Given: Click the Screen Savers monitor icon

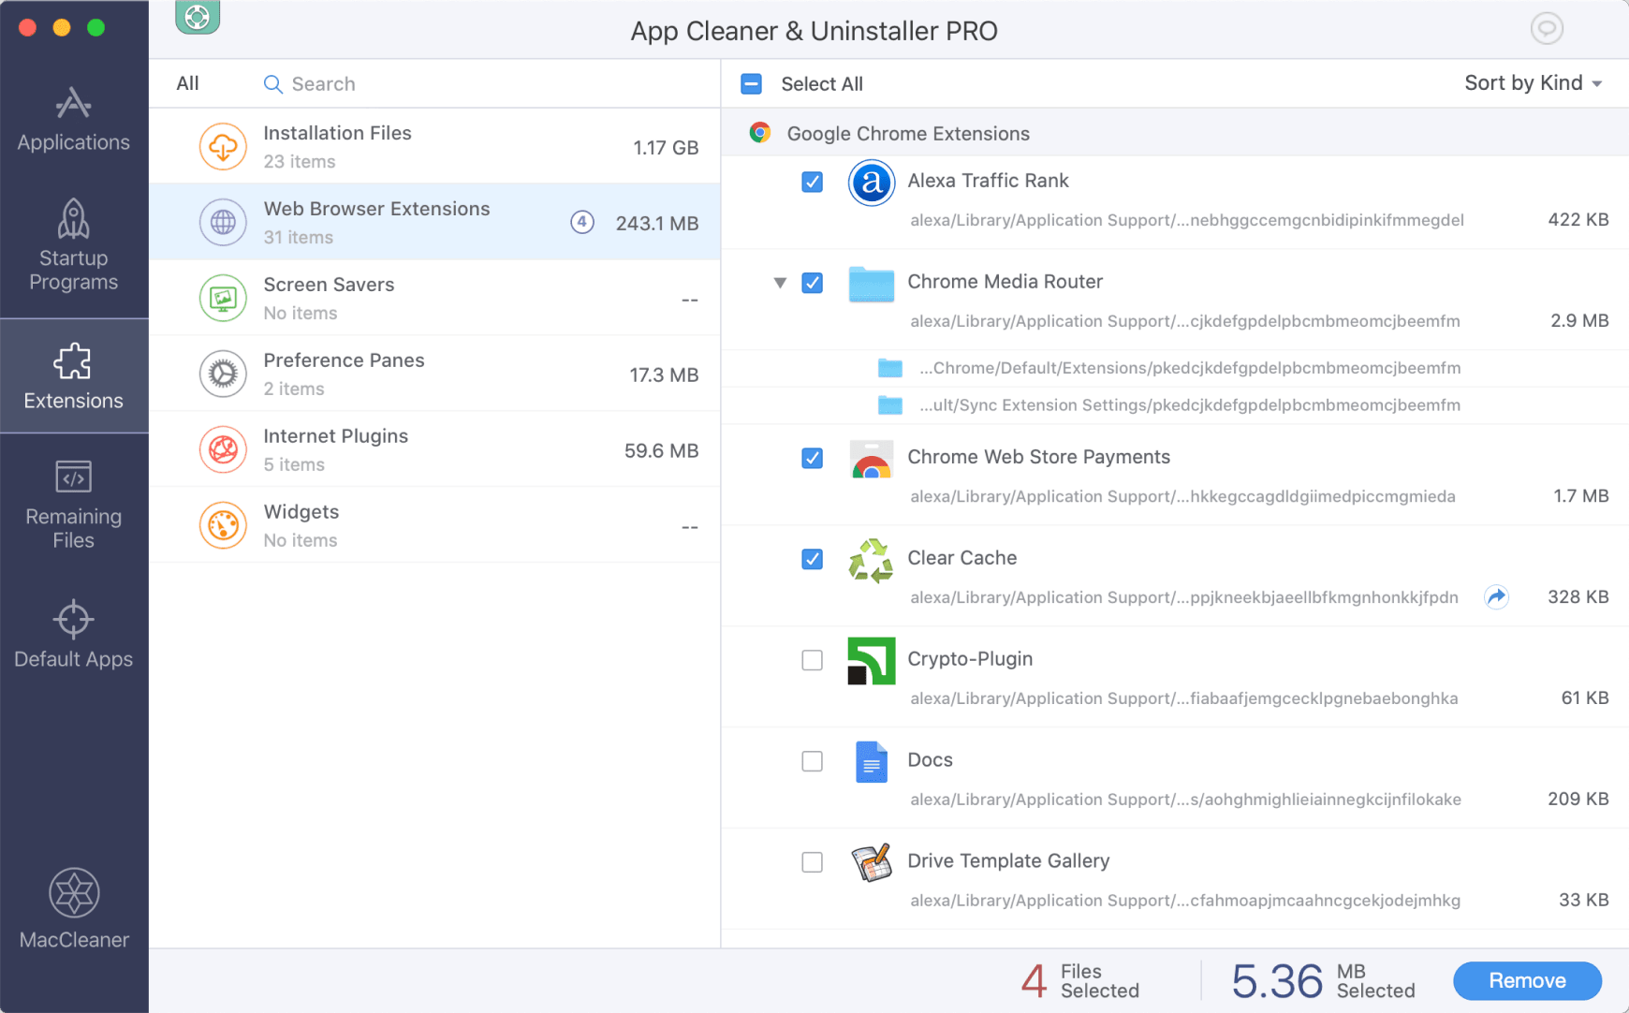Looking at the screenshot, I should pyautogui.click(x=223, y=299).
